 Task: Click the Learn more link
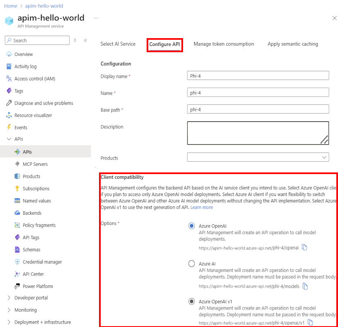point(202,207)
